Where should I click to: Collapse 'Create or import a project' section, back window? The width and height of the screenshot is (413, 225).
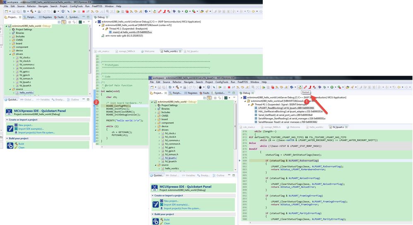pyautogui.click(x=7, y=120)
